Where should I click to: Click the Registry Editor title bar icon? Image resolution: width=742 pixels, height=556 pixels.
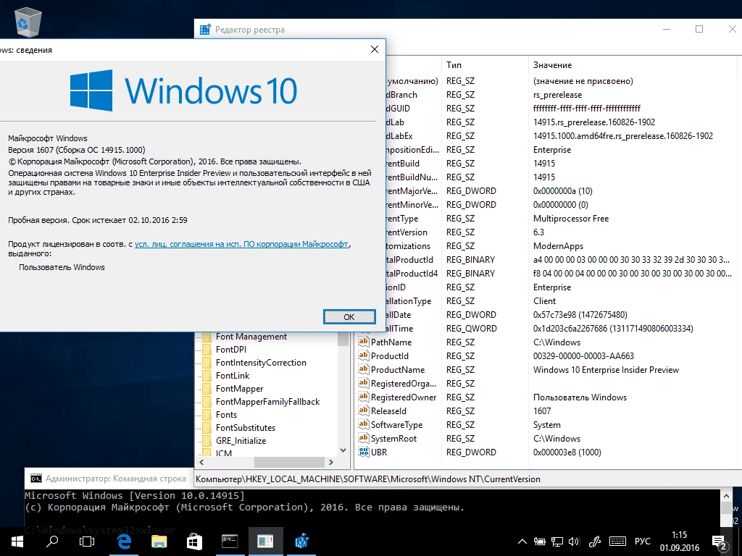coord(205,29)
